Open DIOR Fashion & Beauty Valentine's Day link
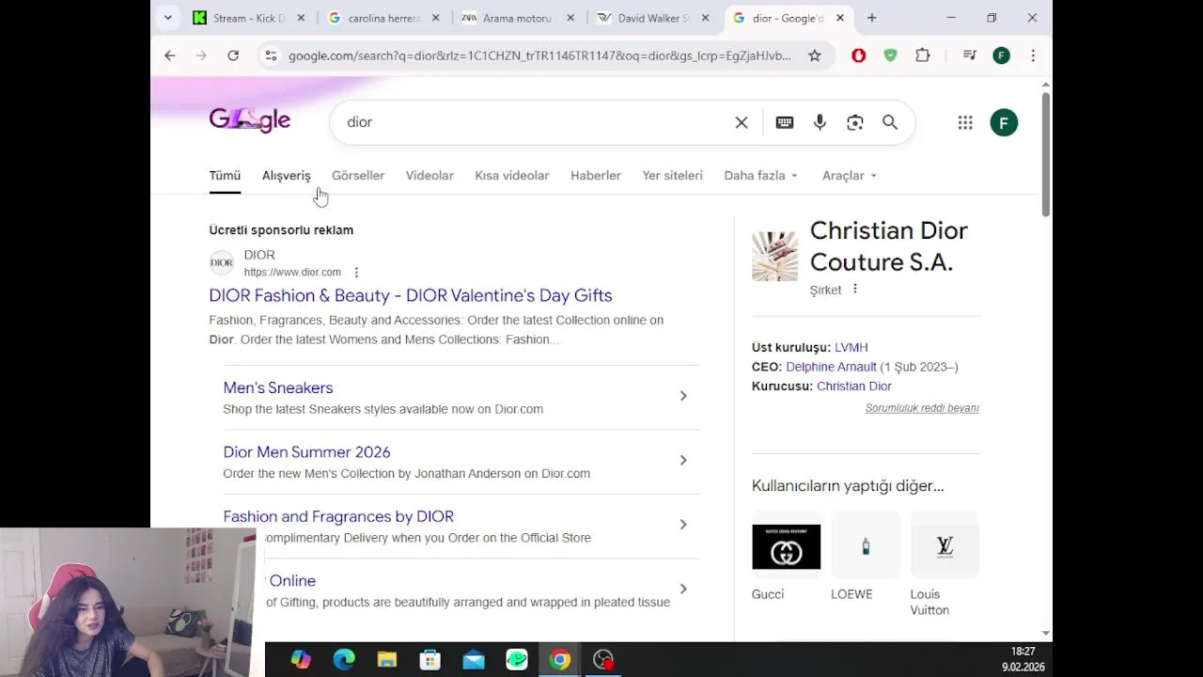The height and width of the screenshot is (677, 1203). pos(411,295)
